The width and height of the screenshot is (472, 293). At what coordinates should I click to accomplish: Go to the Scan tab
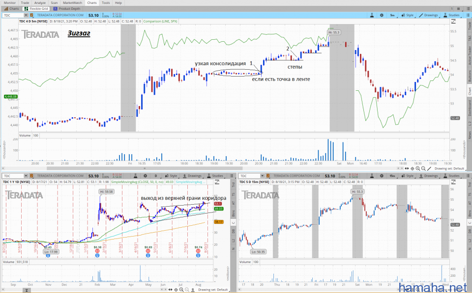tap(54, 3)
